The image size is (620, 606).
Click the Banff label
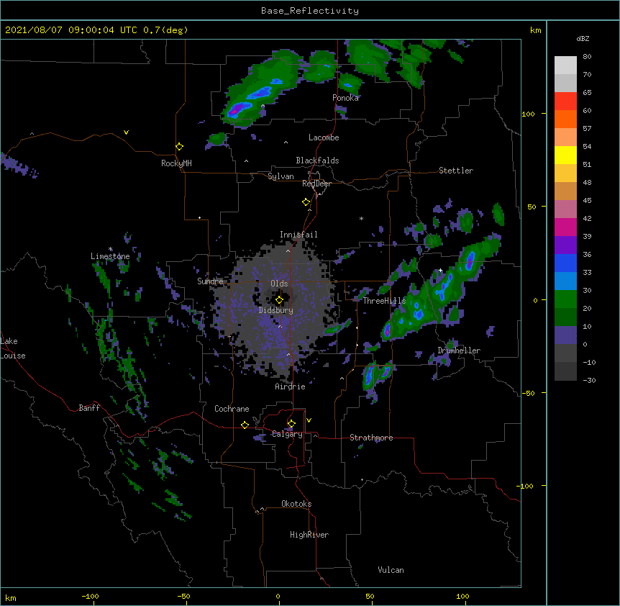tap(89, 408)
